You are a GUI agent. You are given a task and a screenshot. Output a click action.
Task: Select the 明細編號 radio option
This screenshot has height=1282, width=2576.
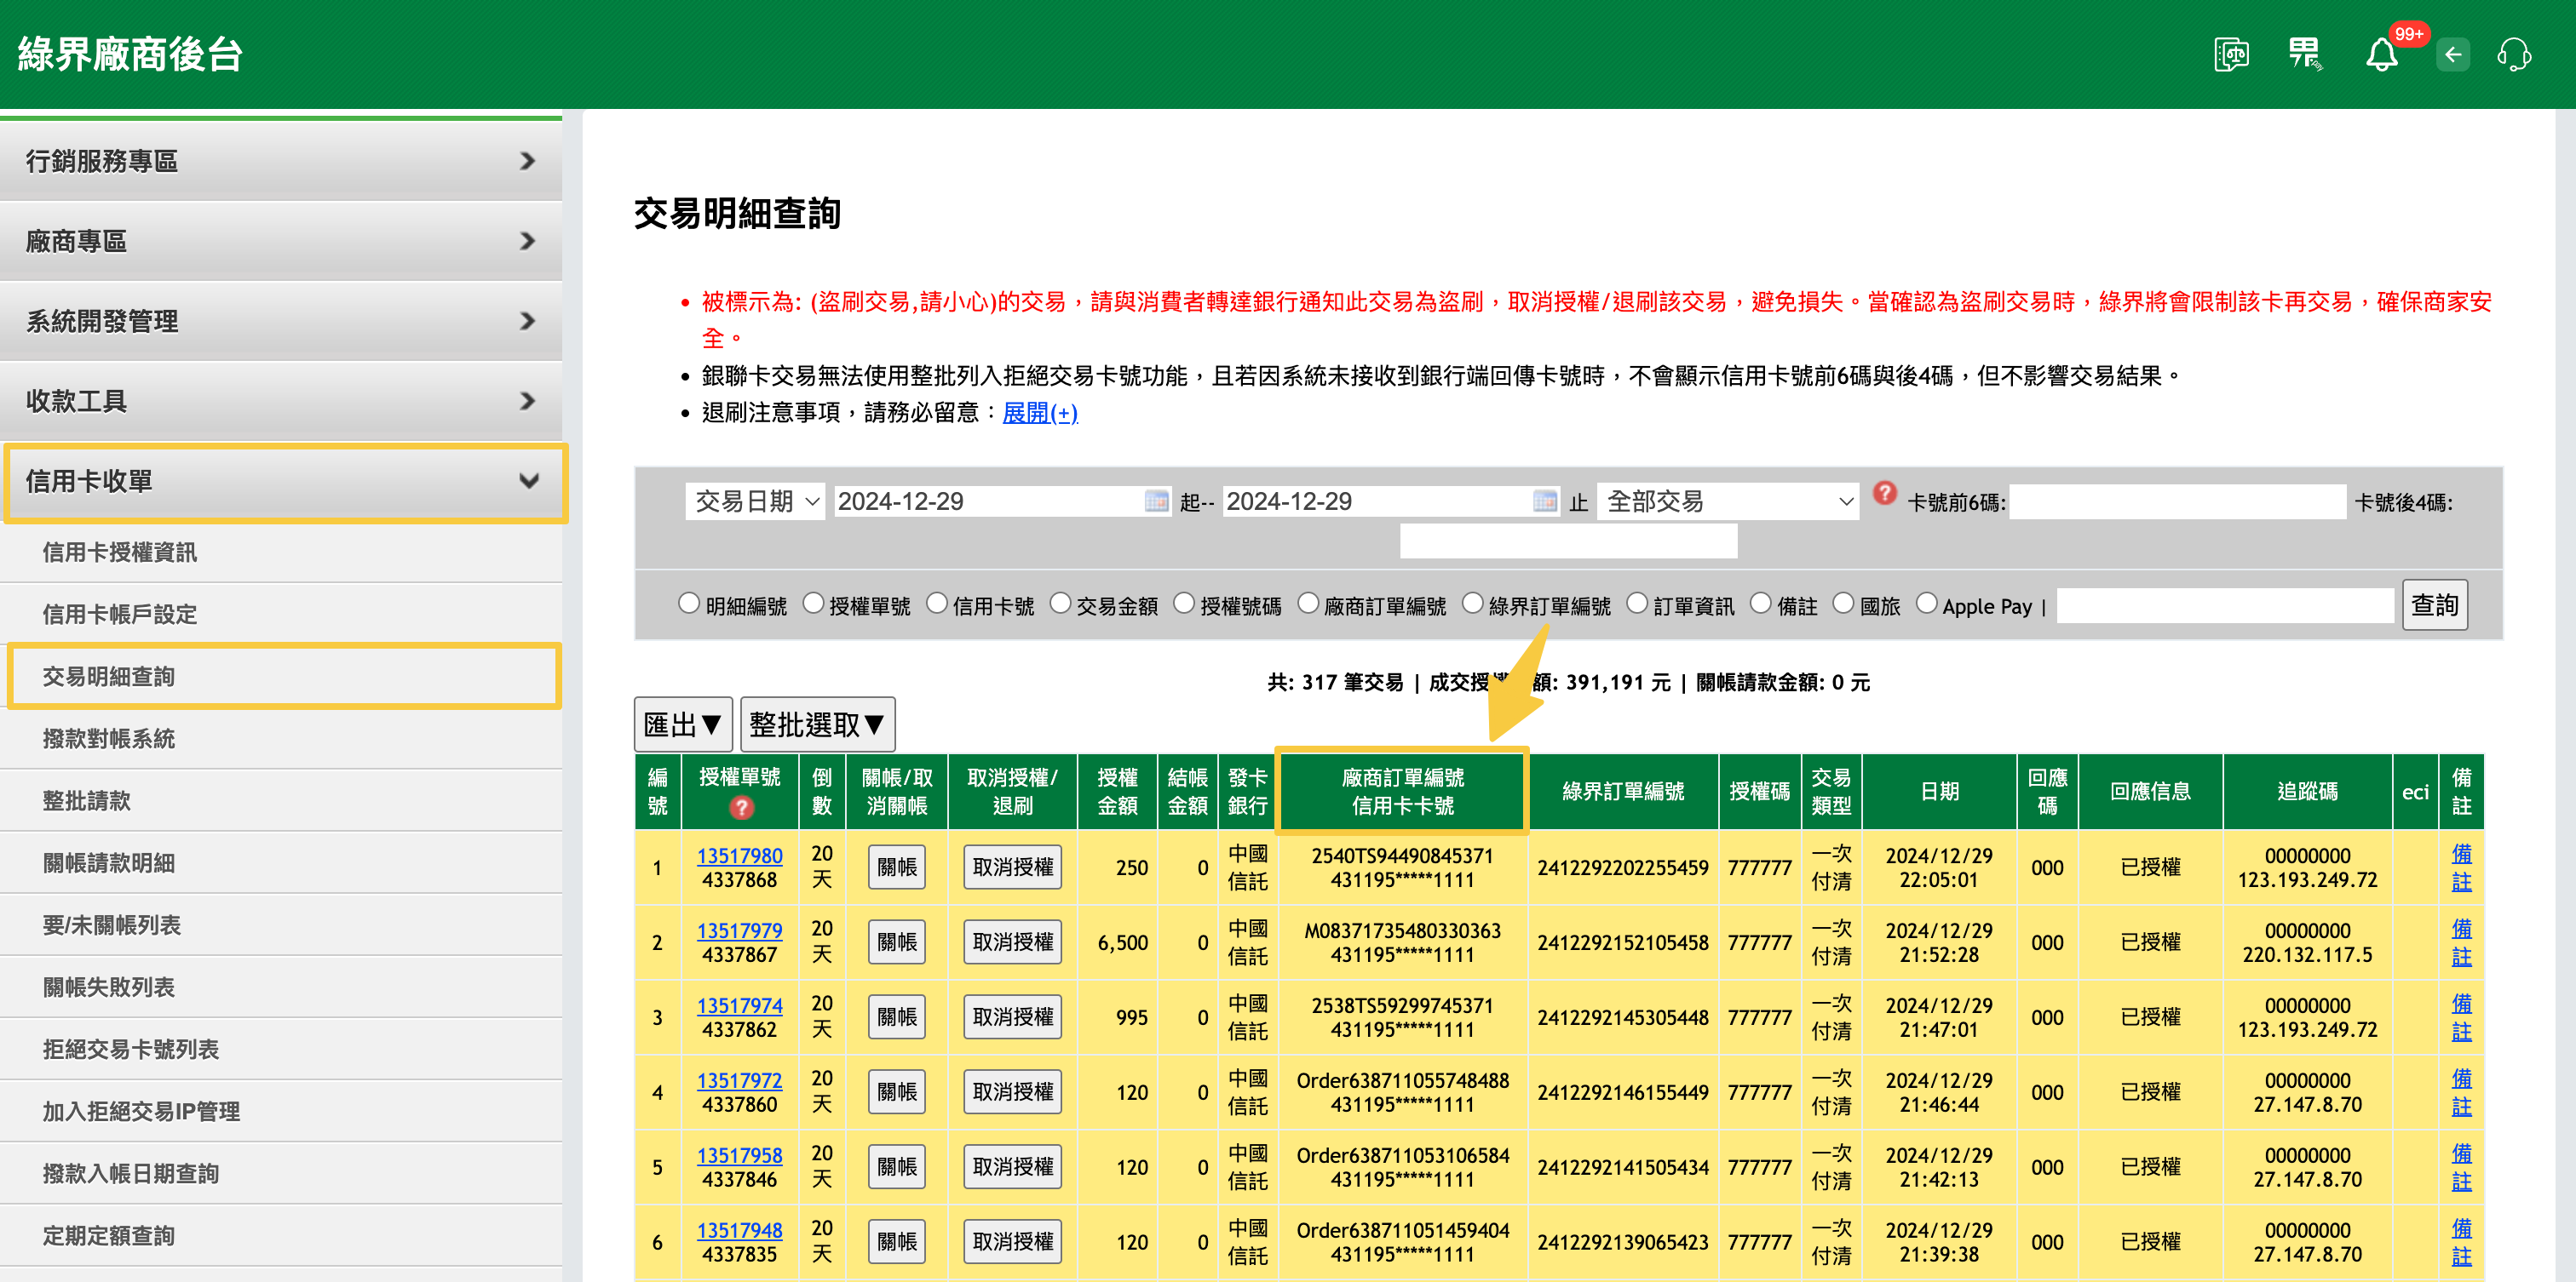[688, 604]
